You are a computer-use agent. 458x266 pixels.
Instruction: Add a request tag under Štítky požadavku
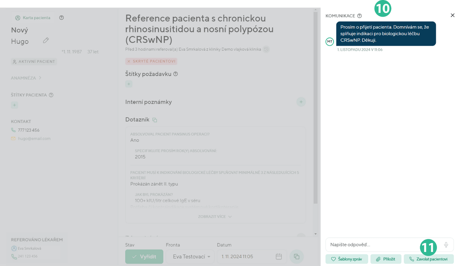point(129,84)
